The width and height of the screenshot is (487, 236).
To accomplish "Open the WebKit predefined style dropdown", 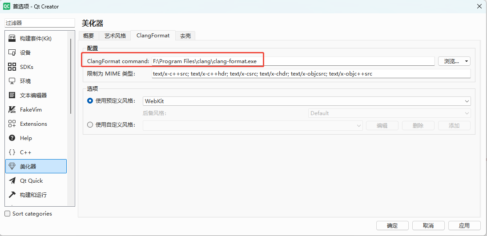I will point(306,101).
